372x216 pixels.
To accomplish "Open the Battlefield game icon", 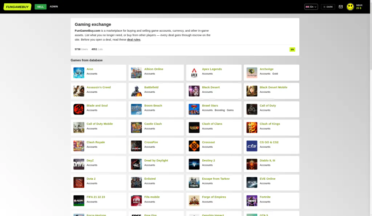I will (137, 91).
